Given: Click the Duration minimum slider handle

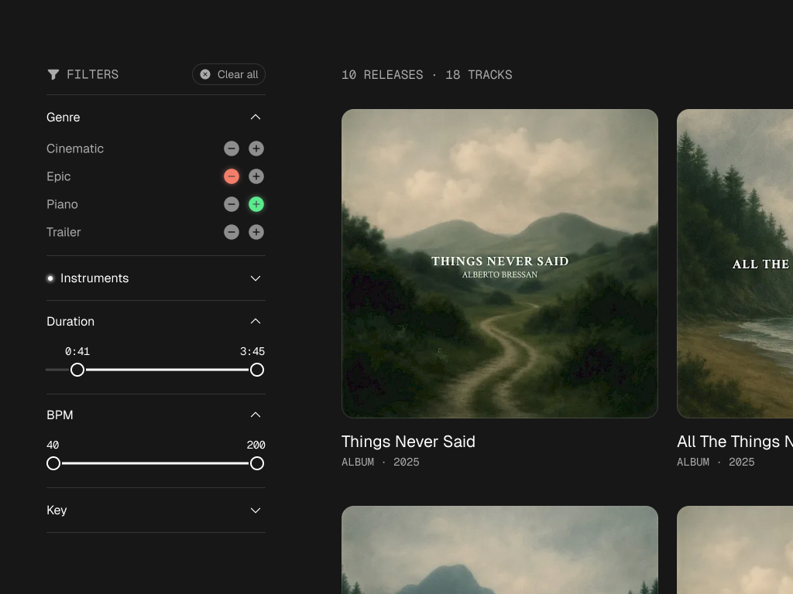Looking at the screenshot, I should [x=77, y=370].
